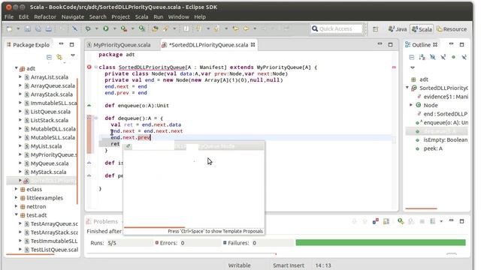
Task: Switch to the Java perspective
Action: click(398, 29)
